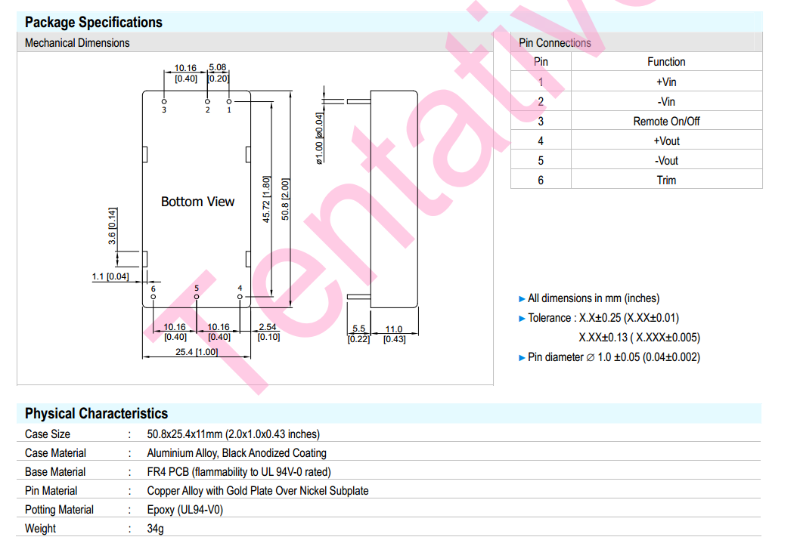800x537 pixels.
Task: Click the 'Bottom View' label in the drawing
Action: [x=197, y=202]
